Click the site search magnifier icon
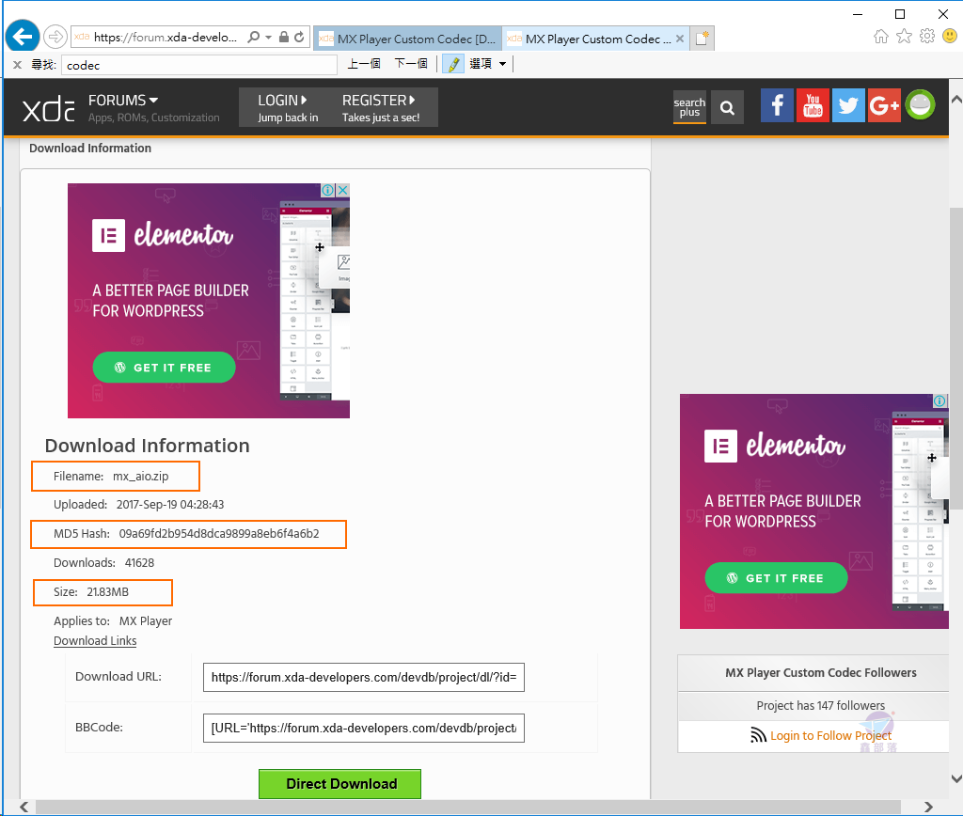 (727, 107)
